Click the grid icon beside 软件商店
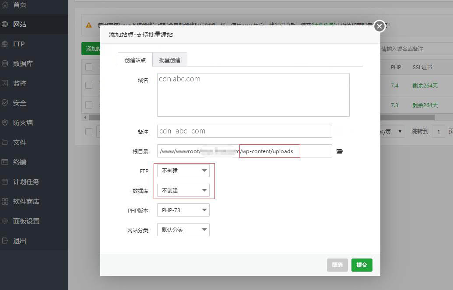 (5, 201)
